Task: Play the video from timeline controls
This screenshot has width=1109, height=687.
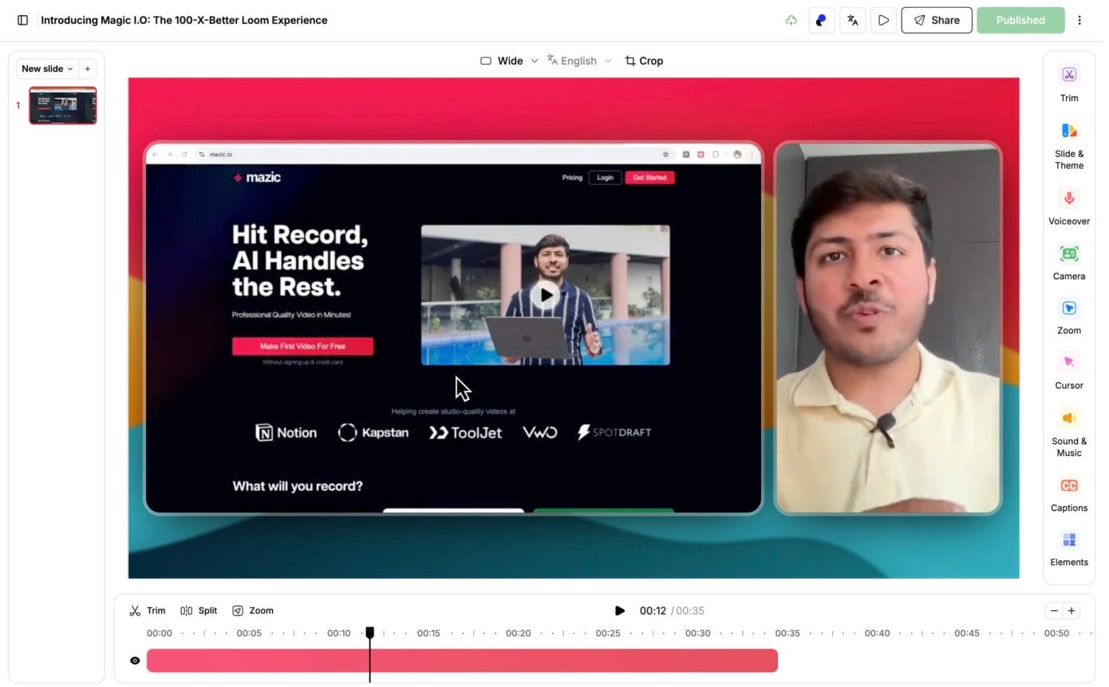Action: coord(619,610)
